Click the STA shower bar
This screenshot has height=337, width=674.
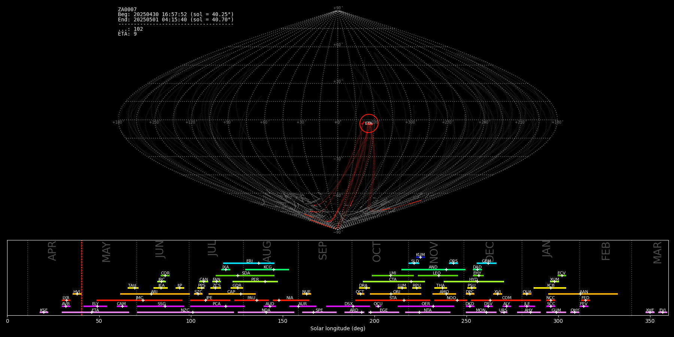[393, 300]
